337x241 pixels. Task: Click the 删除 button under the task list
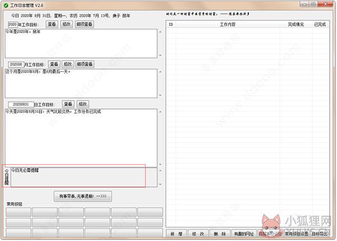pos(220,234)
